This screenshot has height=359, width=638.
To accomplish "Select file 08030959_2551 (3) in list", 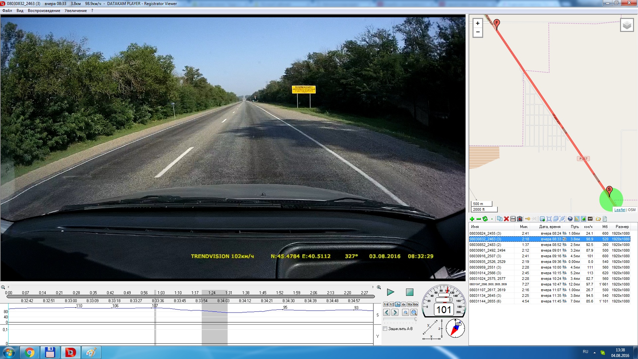I will (485, 267).
